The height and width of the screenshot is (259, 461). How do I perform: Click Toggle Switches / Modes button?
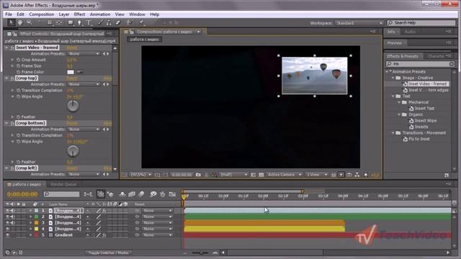tap(109, 253)
